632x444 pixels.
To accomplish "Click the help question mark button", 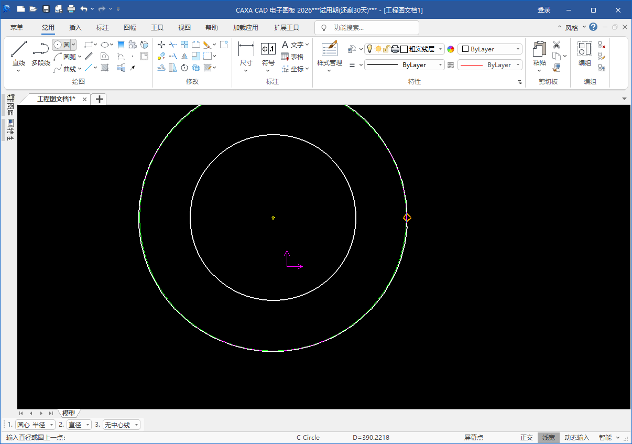I will tap(593, 27).
